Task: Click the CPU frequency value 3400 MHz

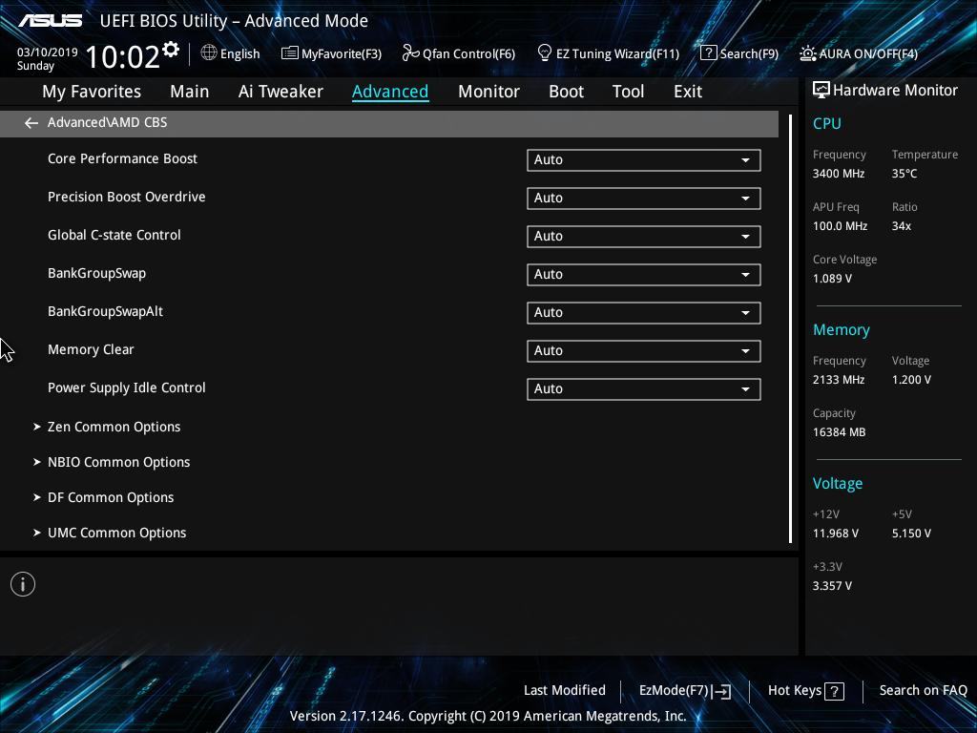Action: (838, 174)
